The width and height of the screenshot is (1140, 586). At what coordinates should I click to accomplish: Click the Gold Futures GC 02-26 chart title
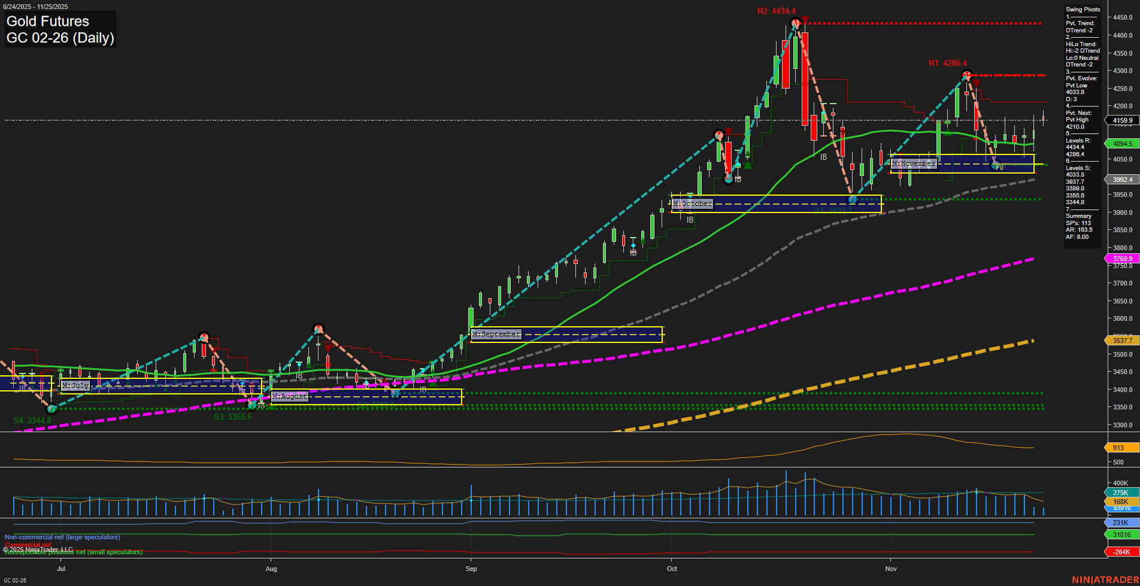[59, 29]
